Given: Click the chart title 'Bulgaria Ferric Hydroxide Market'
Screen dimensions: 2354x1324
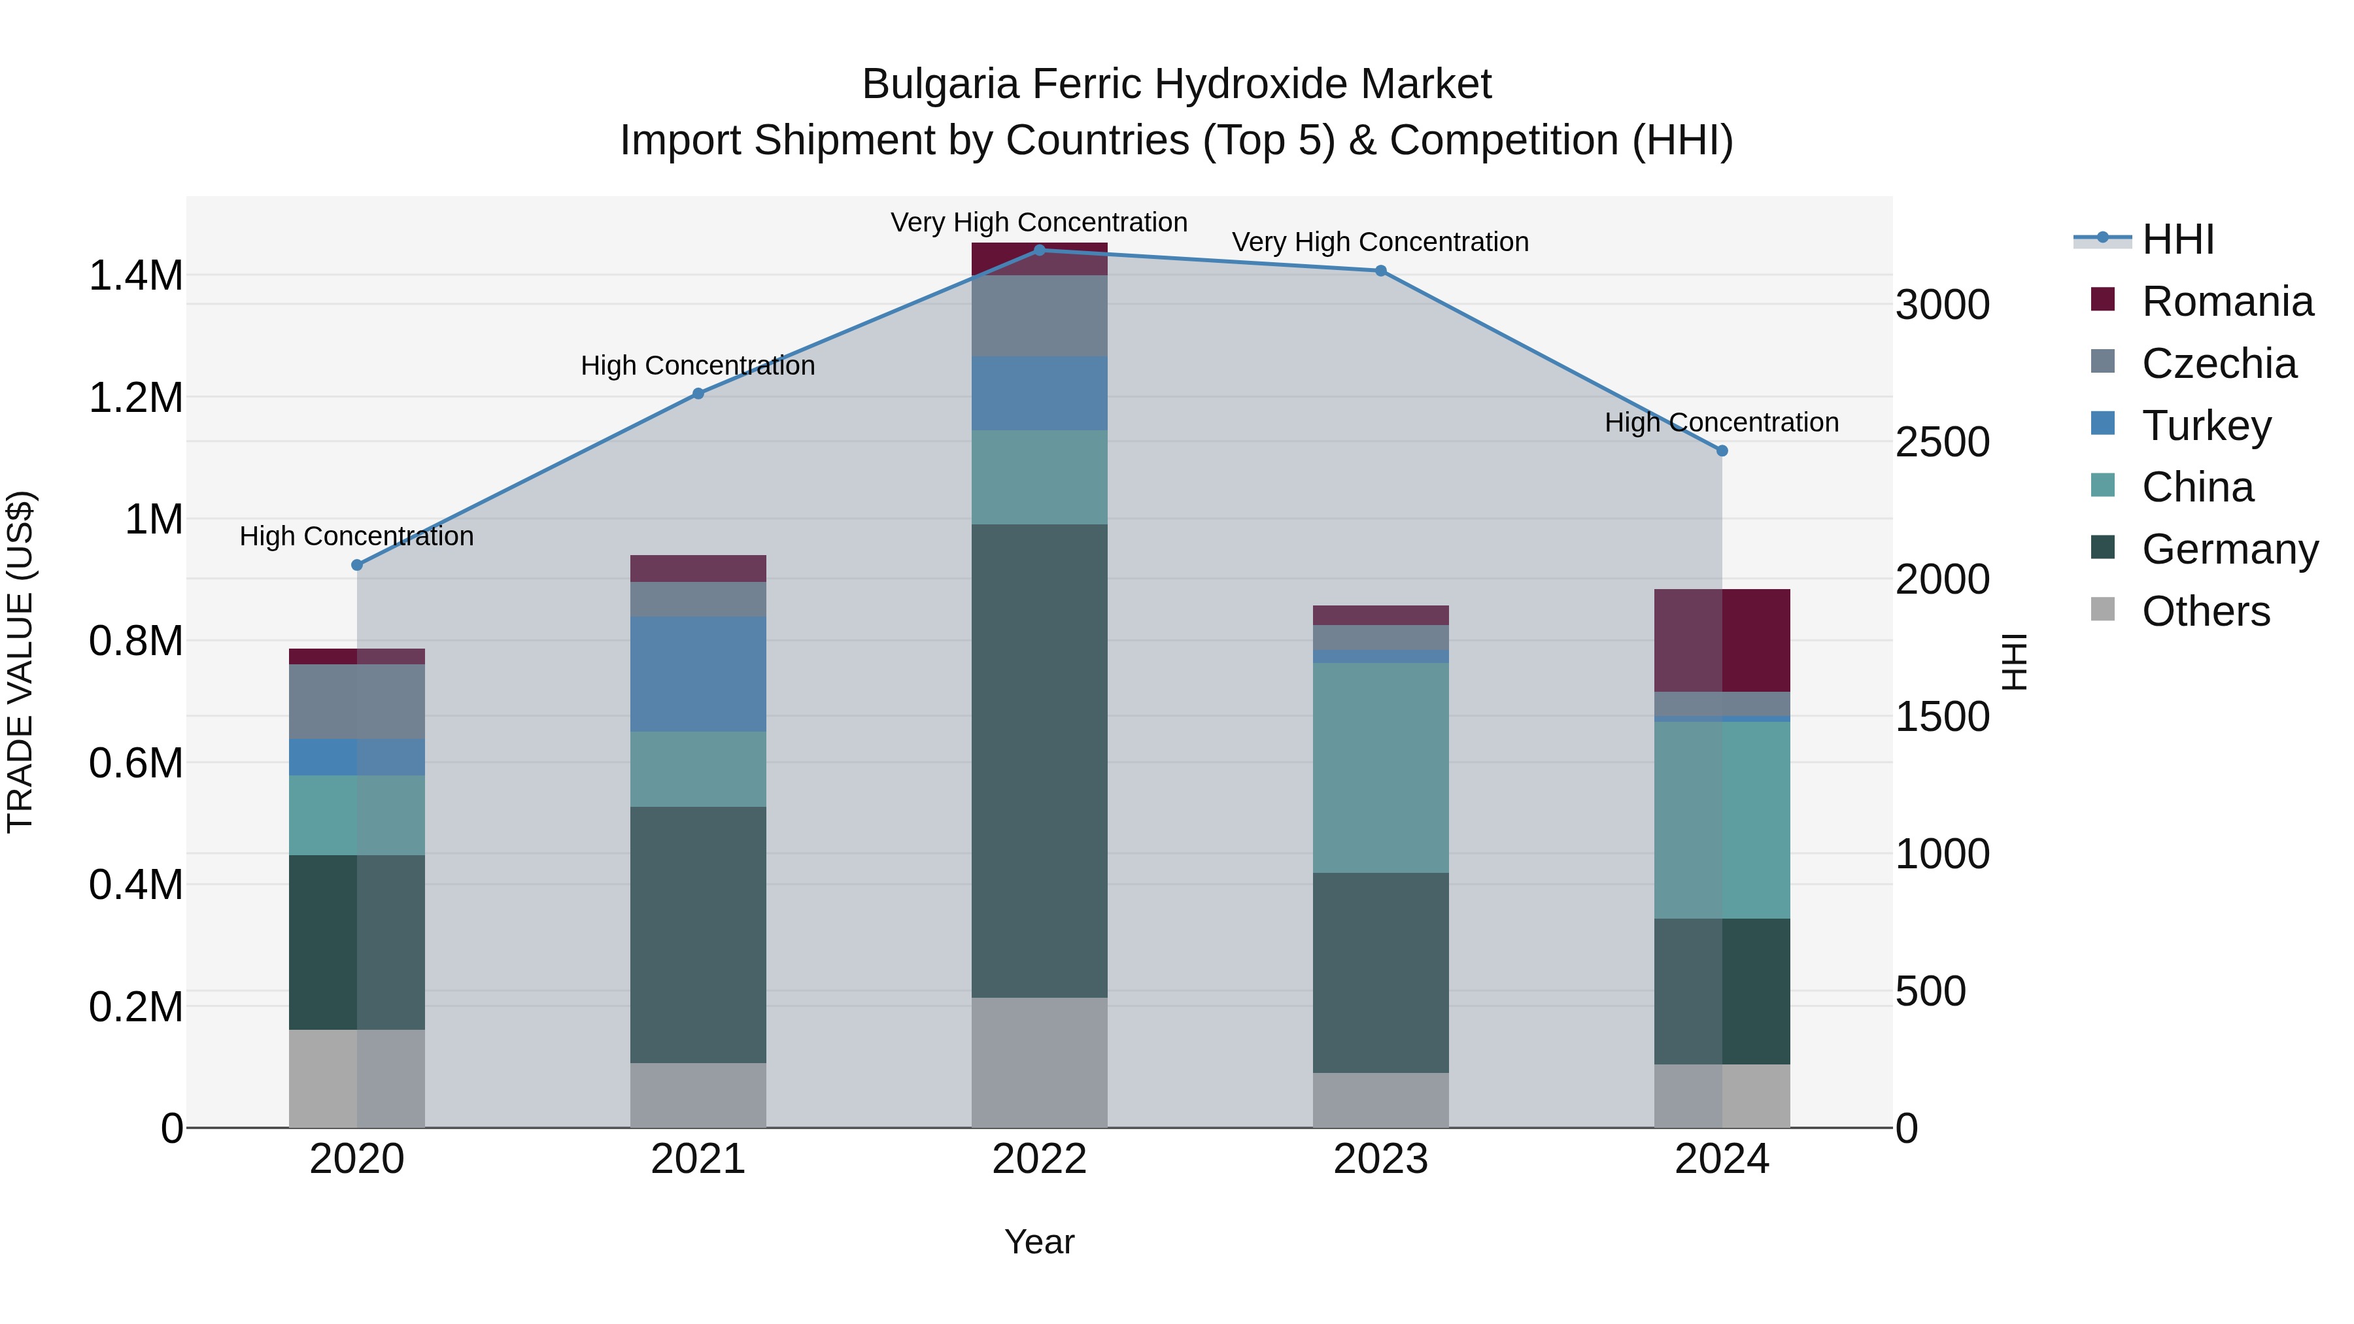Looking at the screenshot, I should point(1176,84).
